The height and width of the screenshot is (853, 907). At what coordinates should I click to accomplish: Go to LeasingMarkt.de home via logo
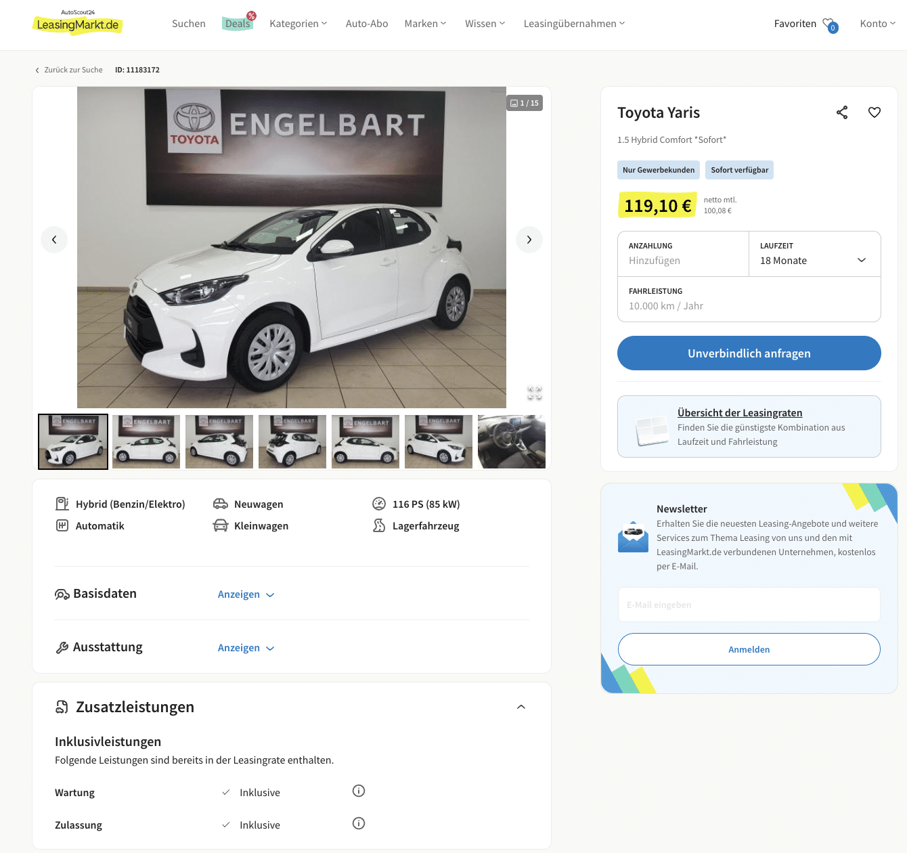78,23
